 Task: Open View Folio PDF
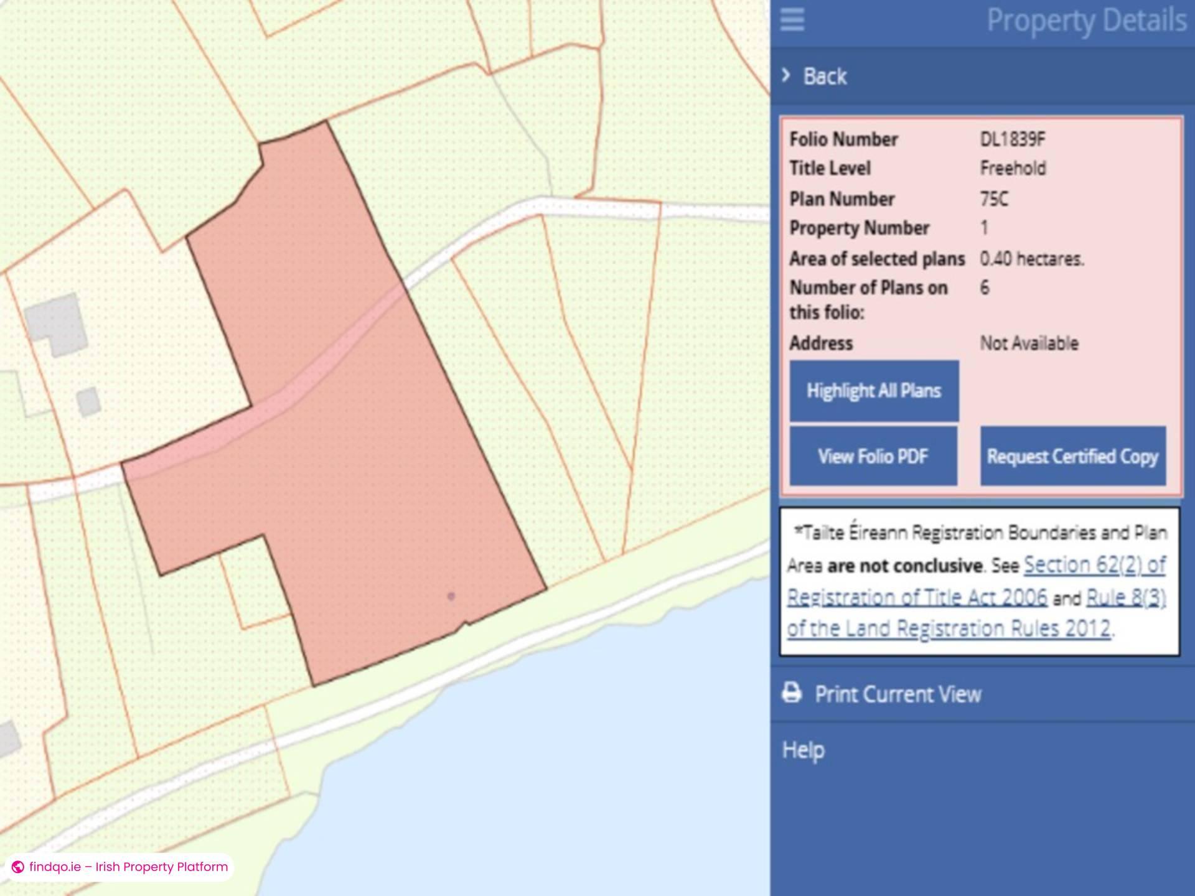pyautogui.click(x=873, y=456)
